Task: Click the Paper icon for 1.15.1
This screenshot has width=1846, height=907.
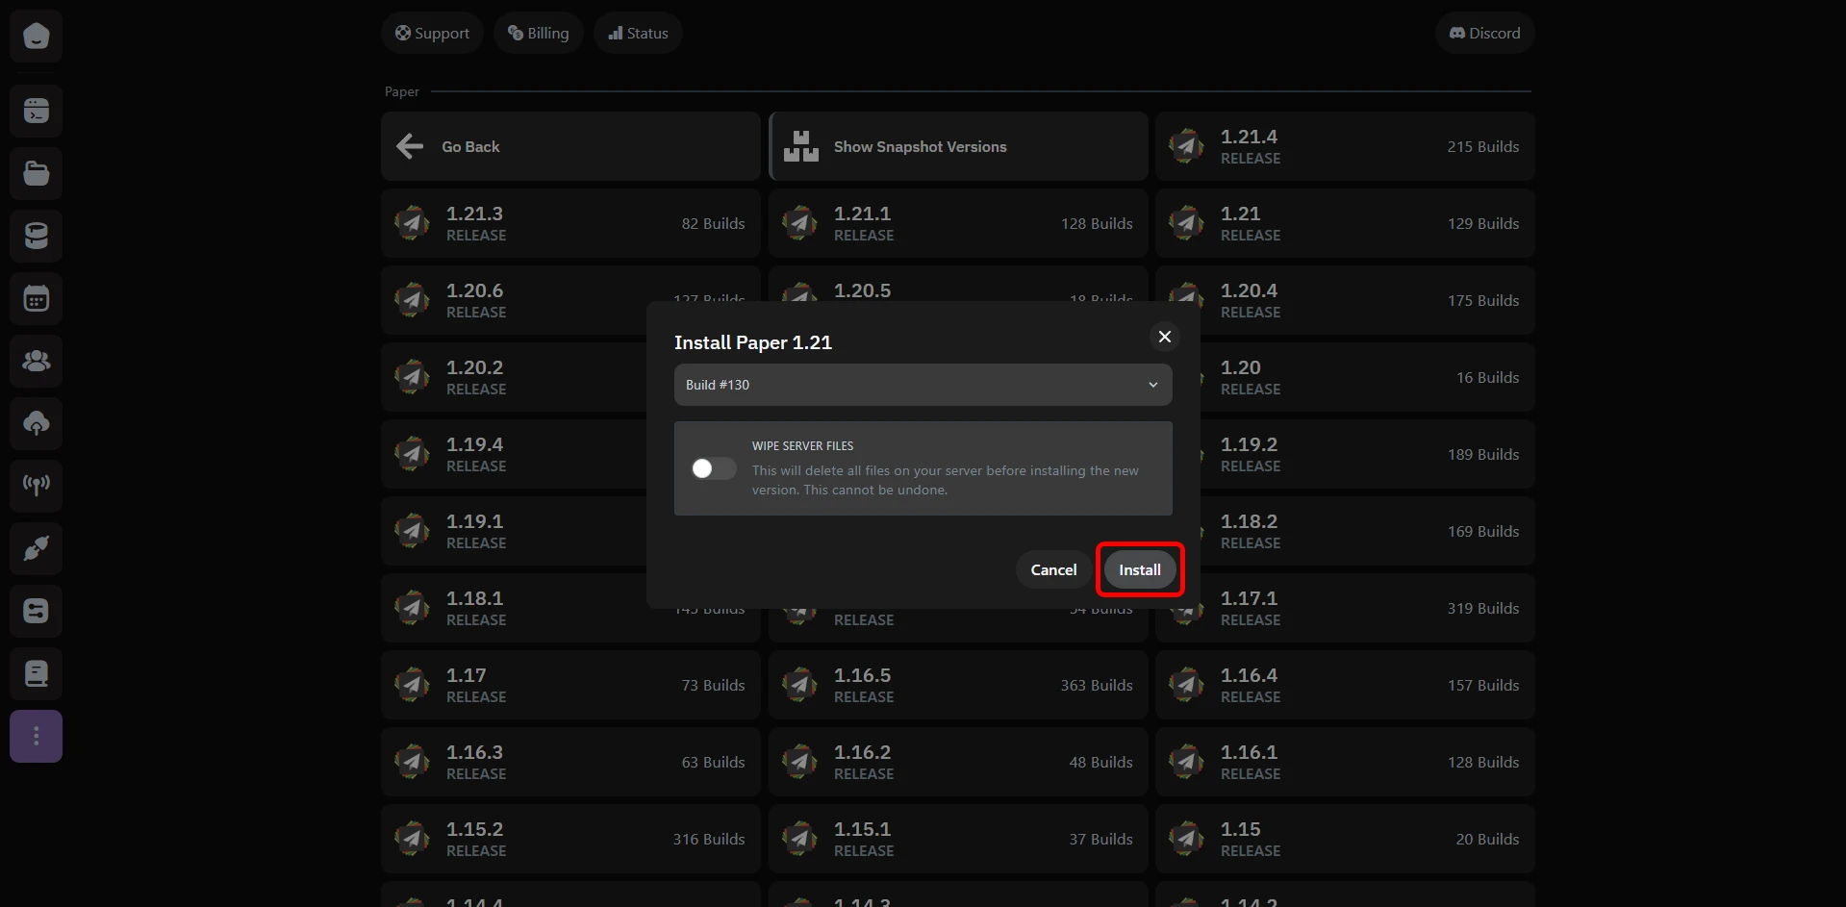Action: click(x=799, y=839)
